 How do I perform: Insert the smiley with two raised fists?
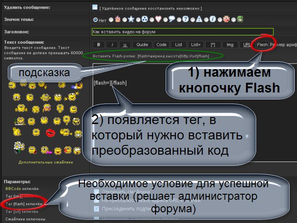[x=21, y=108]
